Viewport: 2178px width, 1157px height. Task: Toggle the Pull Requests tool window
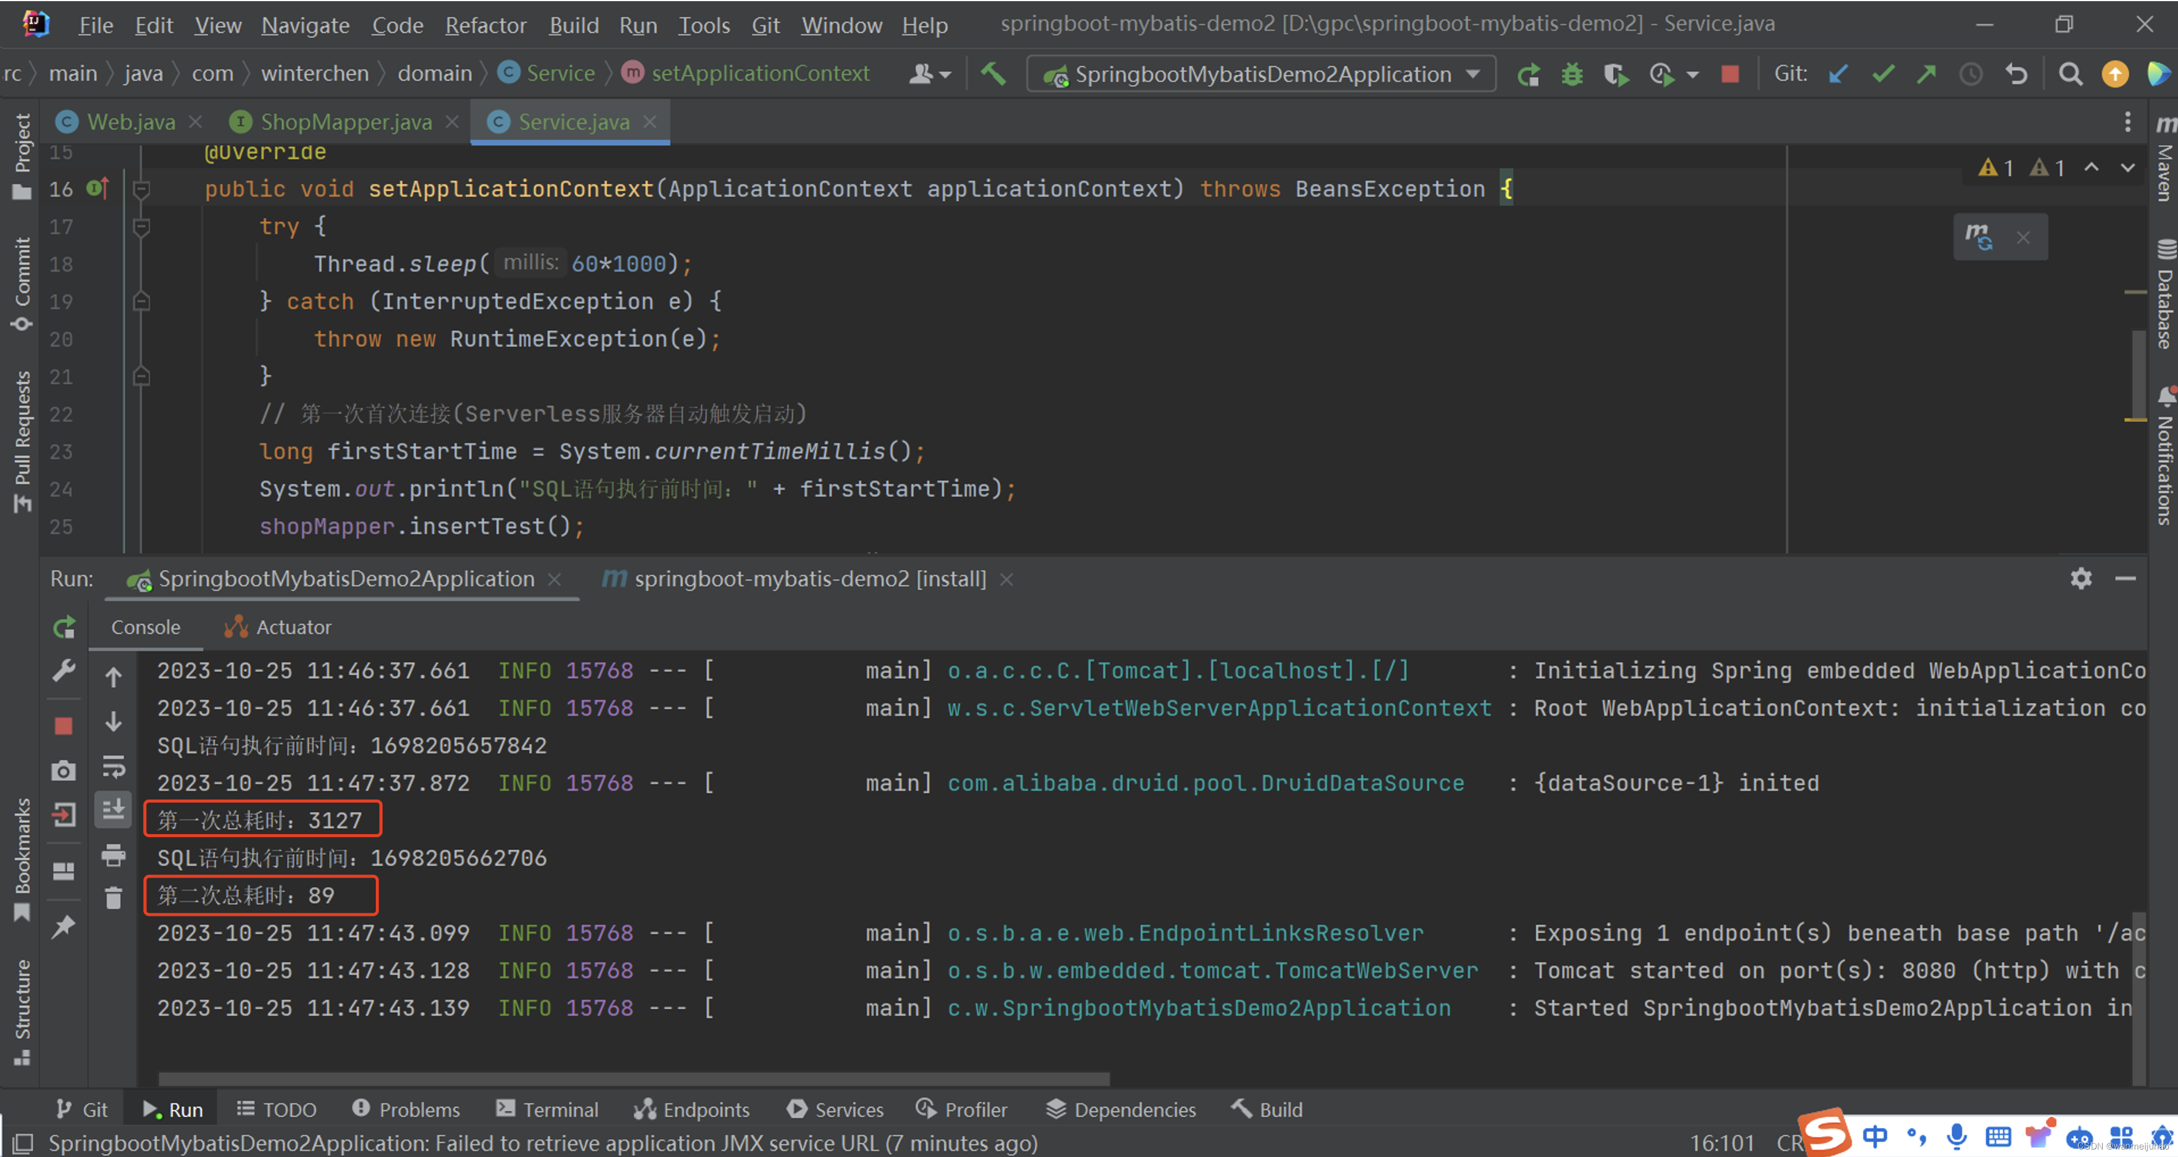(x=22, y=442)
